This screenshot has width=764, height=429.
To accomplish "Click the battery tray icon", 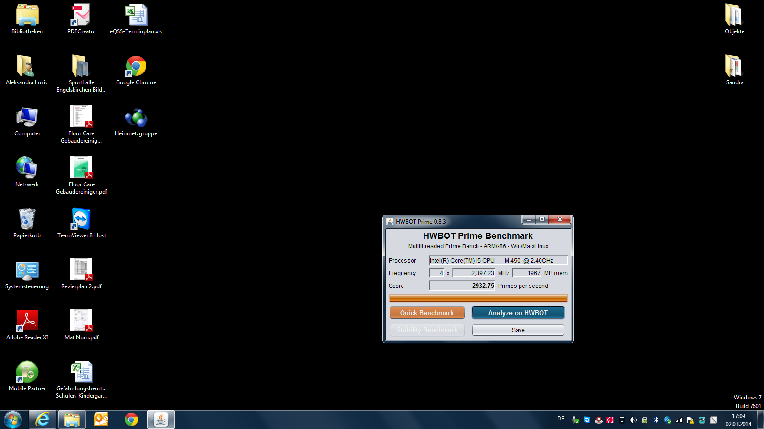I will coord(622,420).
